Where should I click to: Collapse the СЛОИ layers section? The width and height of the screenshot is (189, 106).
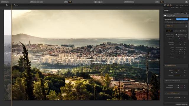(167, 10)
